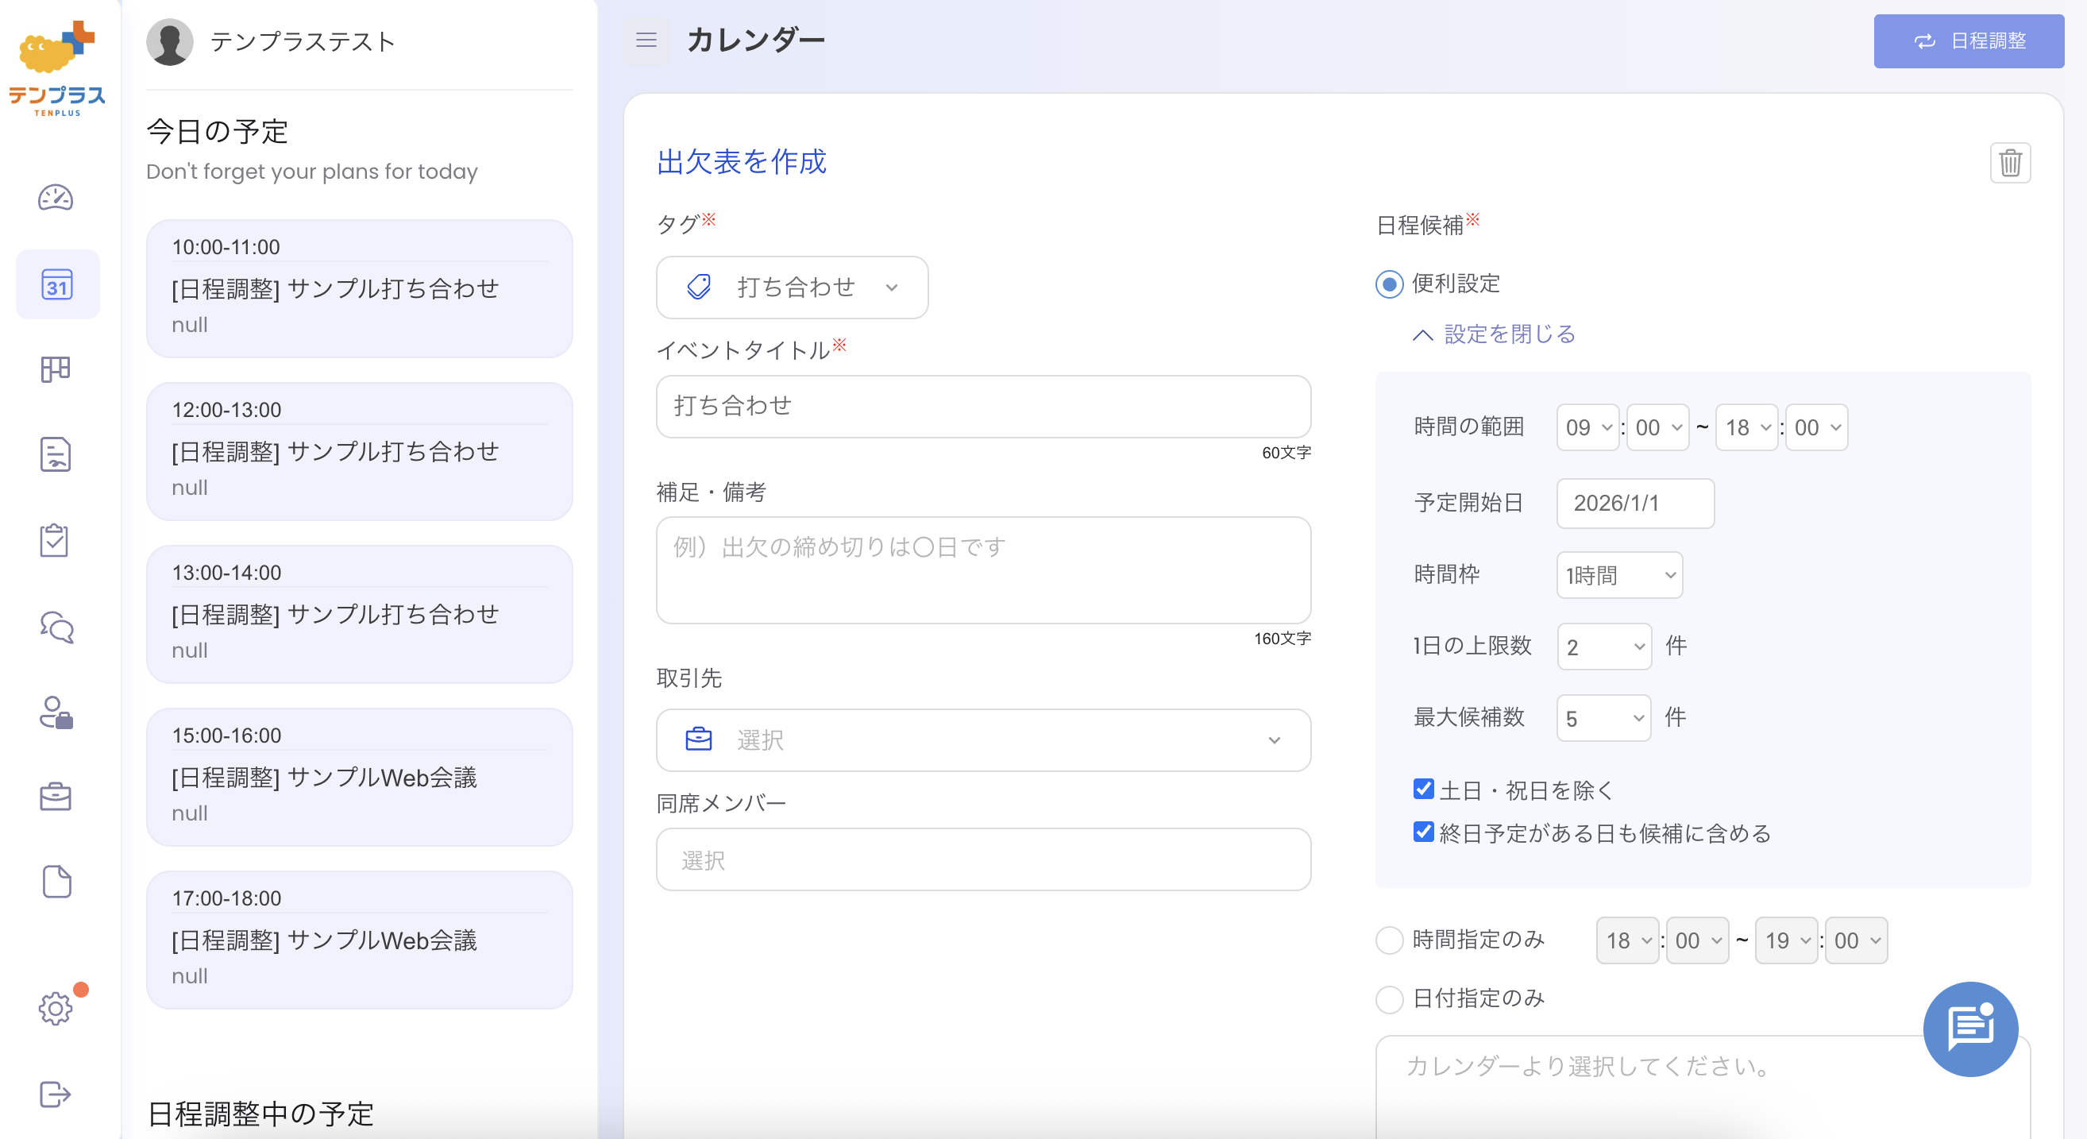Collapse settings via 設定を閉じる link
This screenshot has width=2087, height=1139.
1508,334
